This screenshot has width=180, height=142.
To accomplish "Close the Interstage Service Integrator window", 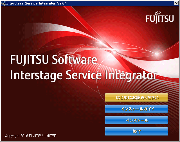I will coord(176,3).
